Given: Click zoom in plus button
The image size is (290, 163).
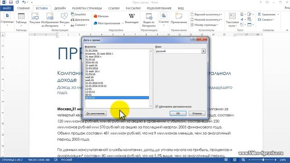Looking at the screenshot, I should (x=275, y=160).
